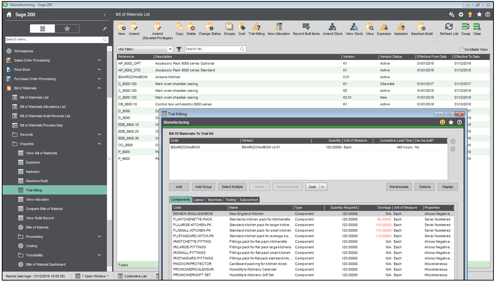
Task: Expand the Processing folder
Action: [x=99, y=236]
